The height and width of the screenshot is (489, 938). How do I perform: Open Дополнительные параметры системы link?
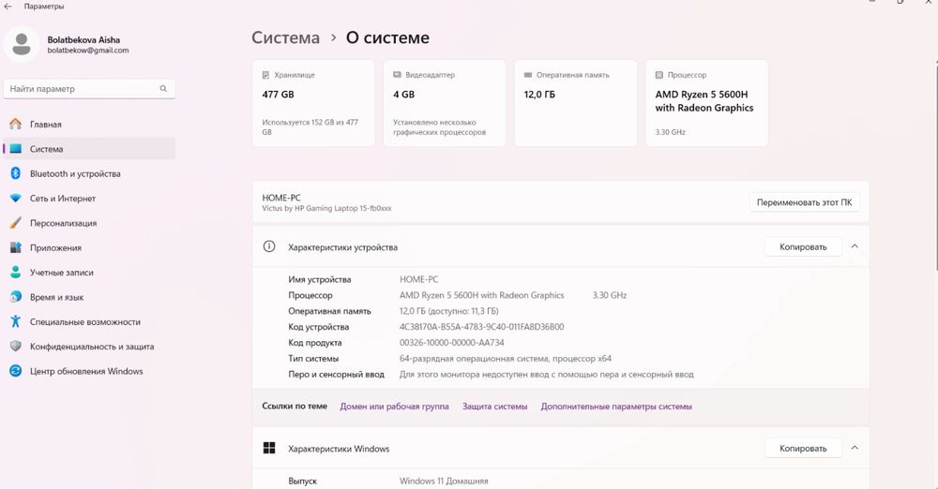tap(616, 407)
